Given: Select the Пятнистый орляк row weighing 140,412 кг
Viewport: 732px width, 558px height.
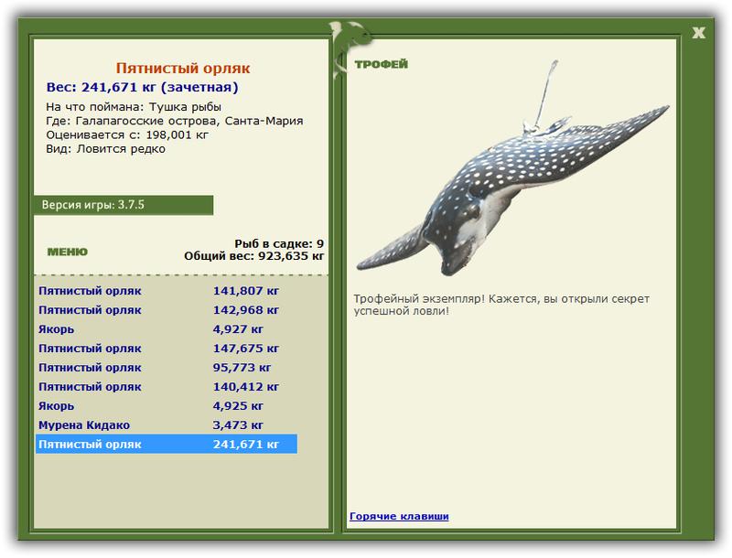Looking at the screenshot, I should coord(167,386).
